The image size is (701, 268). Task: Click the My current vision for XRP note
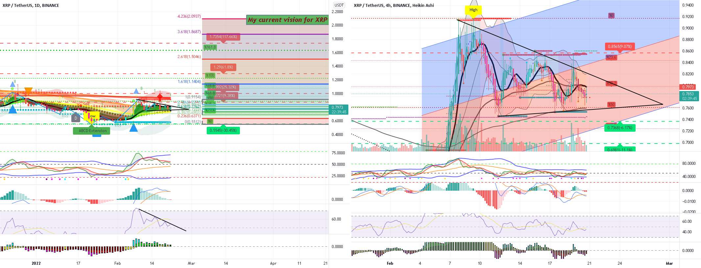[288, 20]
